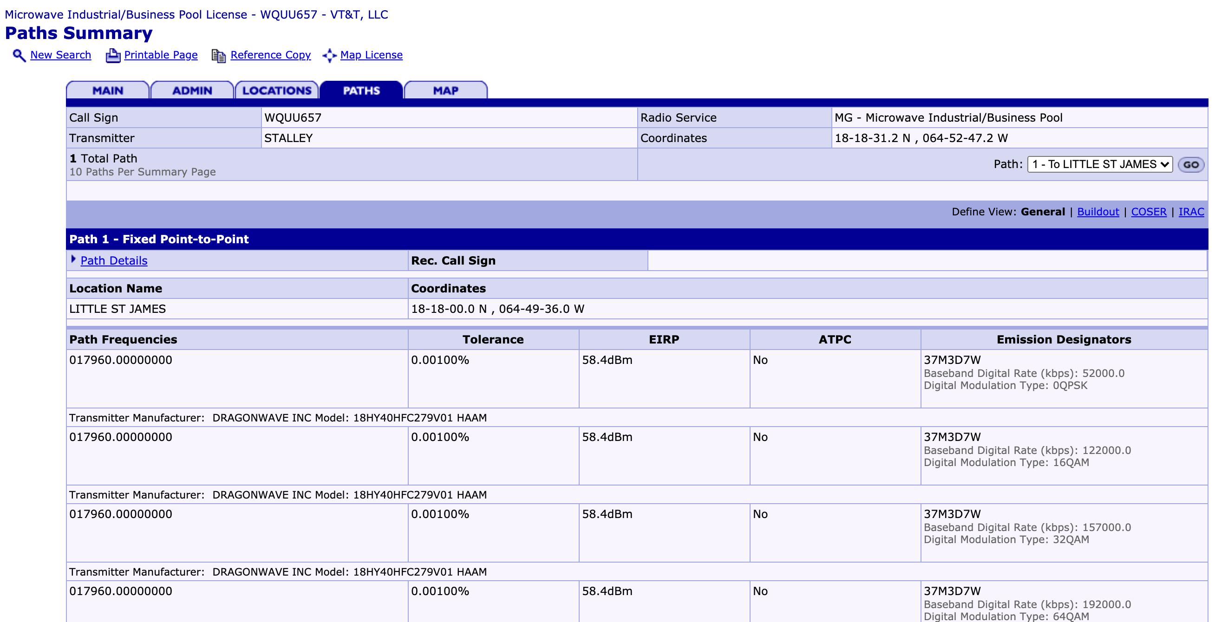The height and width of the screenshot is (622, 1215).
Task: Open the Path dropdown selector
Action: (1099, 164)
